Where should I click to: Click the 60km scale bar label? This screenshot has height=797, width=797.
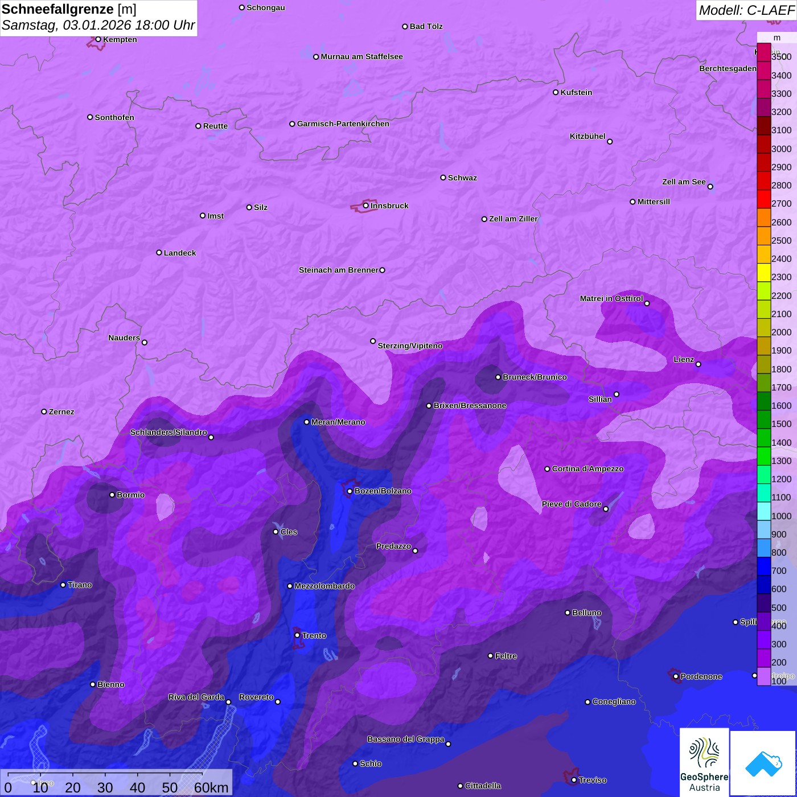point(211,788)
